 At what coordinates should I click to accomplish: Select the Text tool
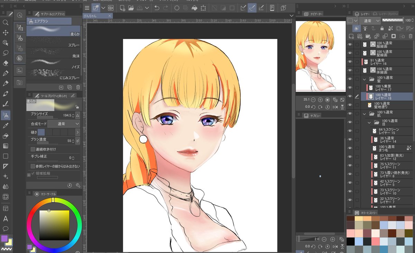point(6,218)
